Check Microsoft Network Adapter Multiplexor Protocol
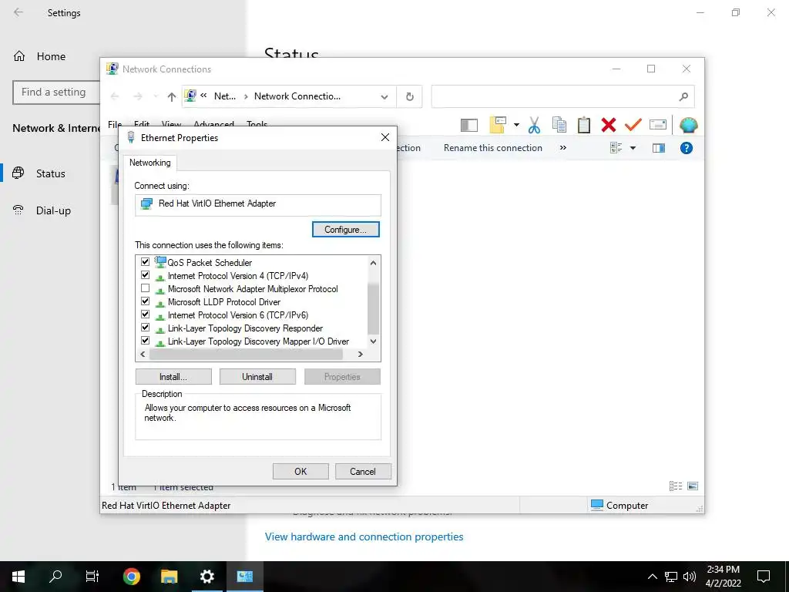Image resolution: width=789 pixels, height=592 pixels. coord(146,288)
